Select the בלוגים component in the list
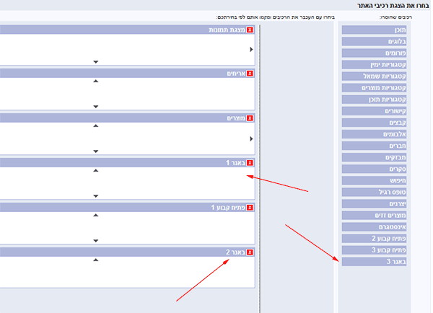 pos(375,42)
